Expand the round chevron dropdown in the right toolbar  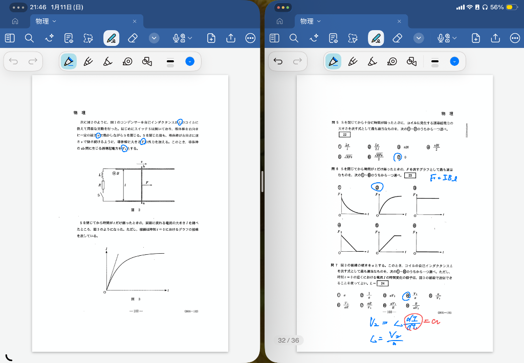click(419, 38)
